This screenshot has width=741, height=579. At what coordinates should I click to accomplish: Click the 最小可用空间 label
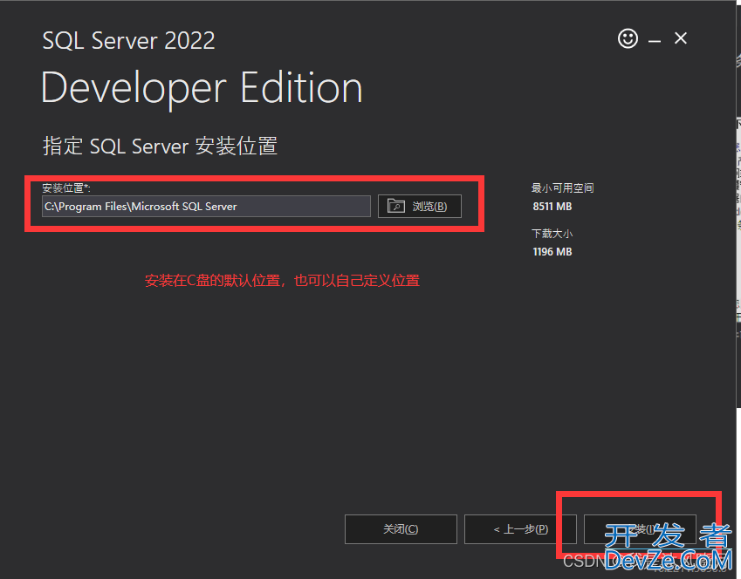click(562, 188)
